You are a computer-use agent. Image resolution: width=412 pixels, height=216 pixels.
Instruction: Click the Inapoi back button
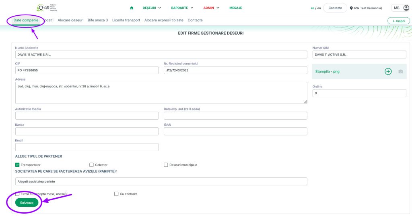point(398,21)
